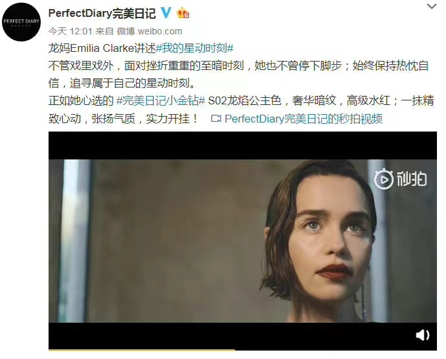Click the 秒拍 watermark text on the video
This screenshot has width=446, height=359.
(x=412, y=179)
